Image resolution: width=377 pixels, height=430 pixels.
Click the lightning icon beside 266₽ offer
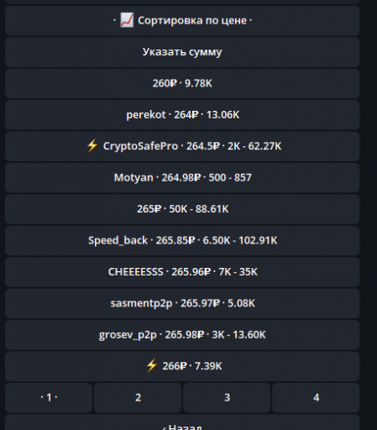[x=152, y=365]
